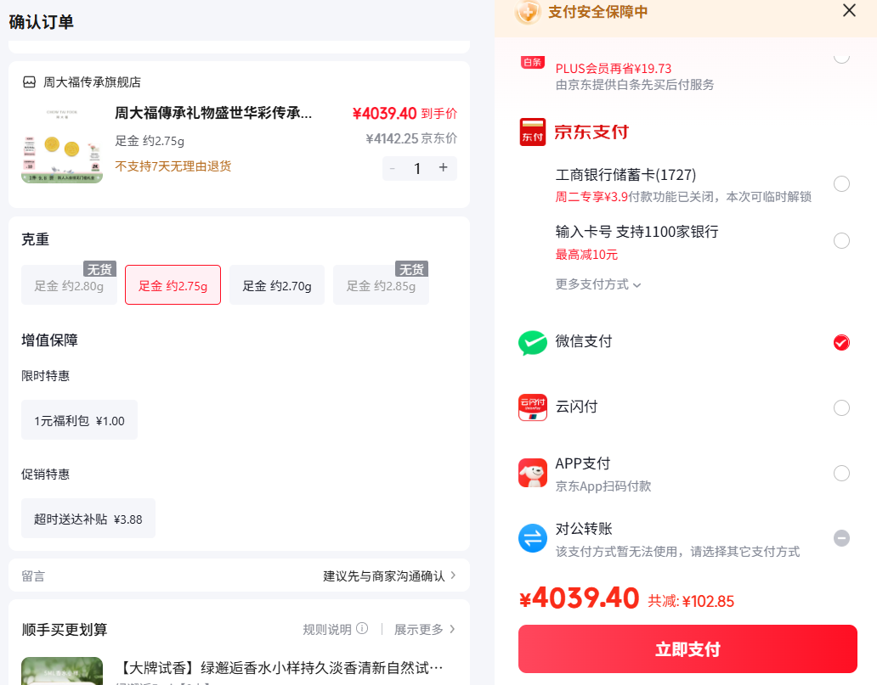Click the APP支付 JD dog icon
The image size is (877, 685).
[533, 473]
